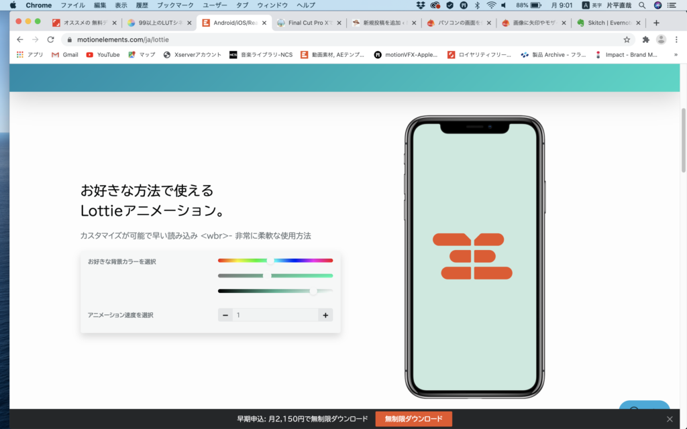Open the Chrome three-dot menu

point(676,40)
